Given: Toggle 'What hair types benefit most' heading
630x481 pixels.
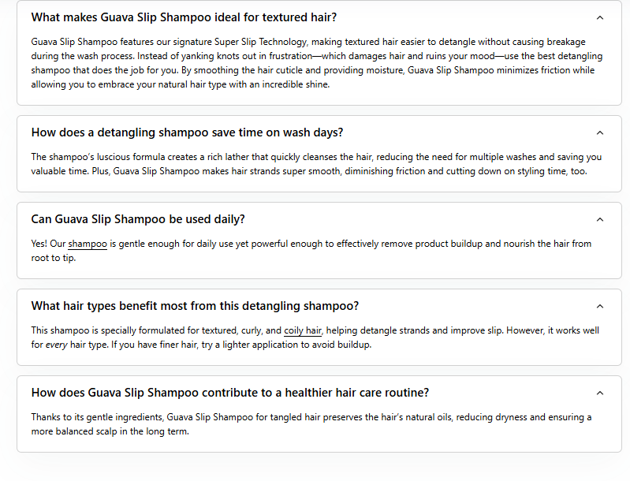Looking at the screenshot, I should (x=195, y=306).
